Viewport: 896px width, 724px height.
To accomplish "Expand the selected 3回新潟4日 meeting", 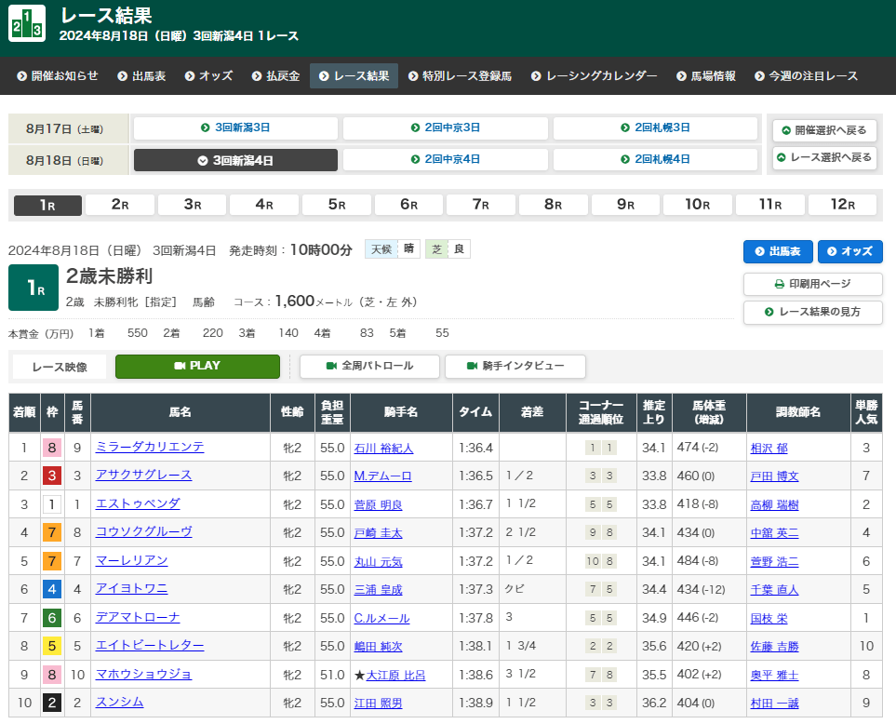I will 235,160.
